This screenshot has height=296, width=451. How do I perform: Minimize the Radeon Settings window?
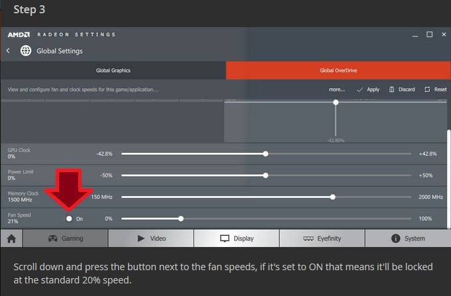click(415, 35)
